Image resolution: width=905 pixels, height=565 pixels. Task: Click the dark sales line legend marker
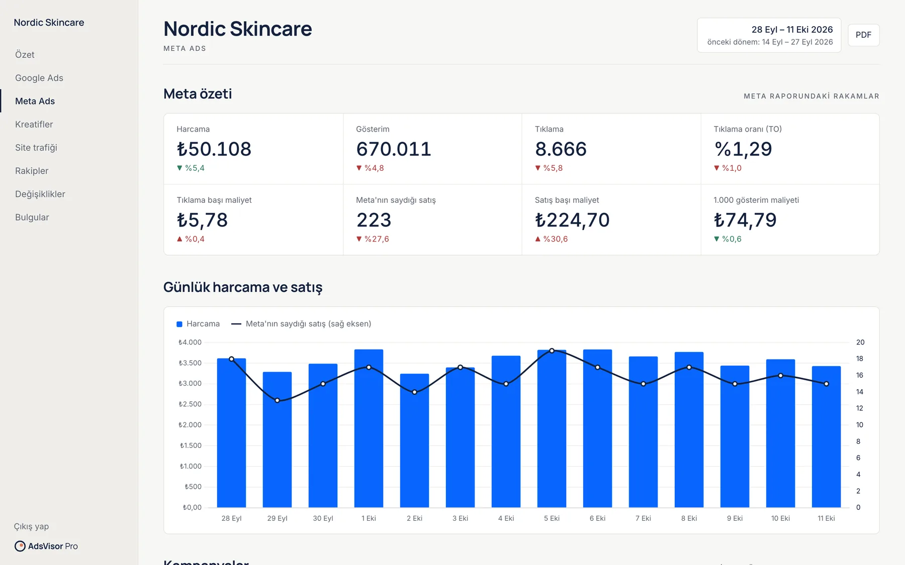click(x=236, y=324)
